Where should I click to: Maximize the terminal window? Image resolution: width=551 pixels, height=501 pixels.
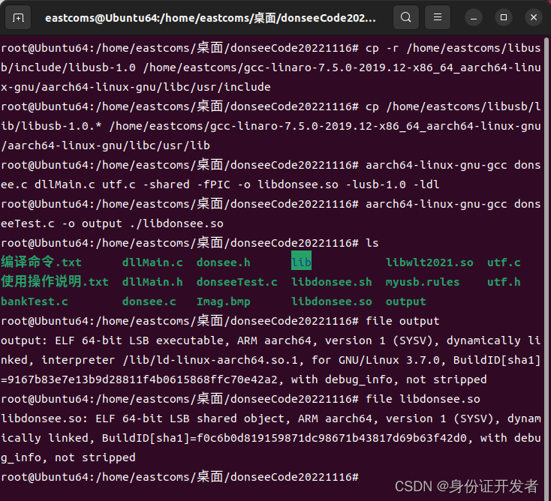point(504,17)
